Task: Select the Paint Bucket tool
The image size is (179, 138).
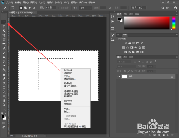Action: 4,70
